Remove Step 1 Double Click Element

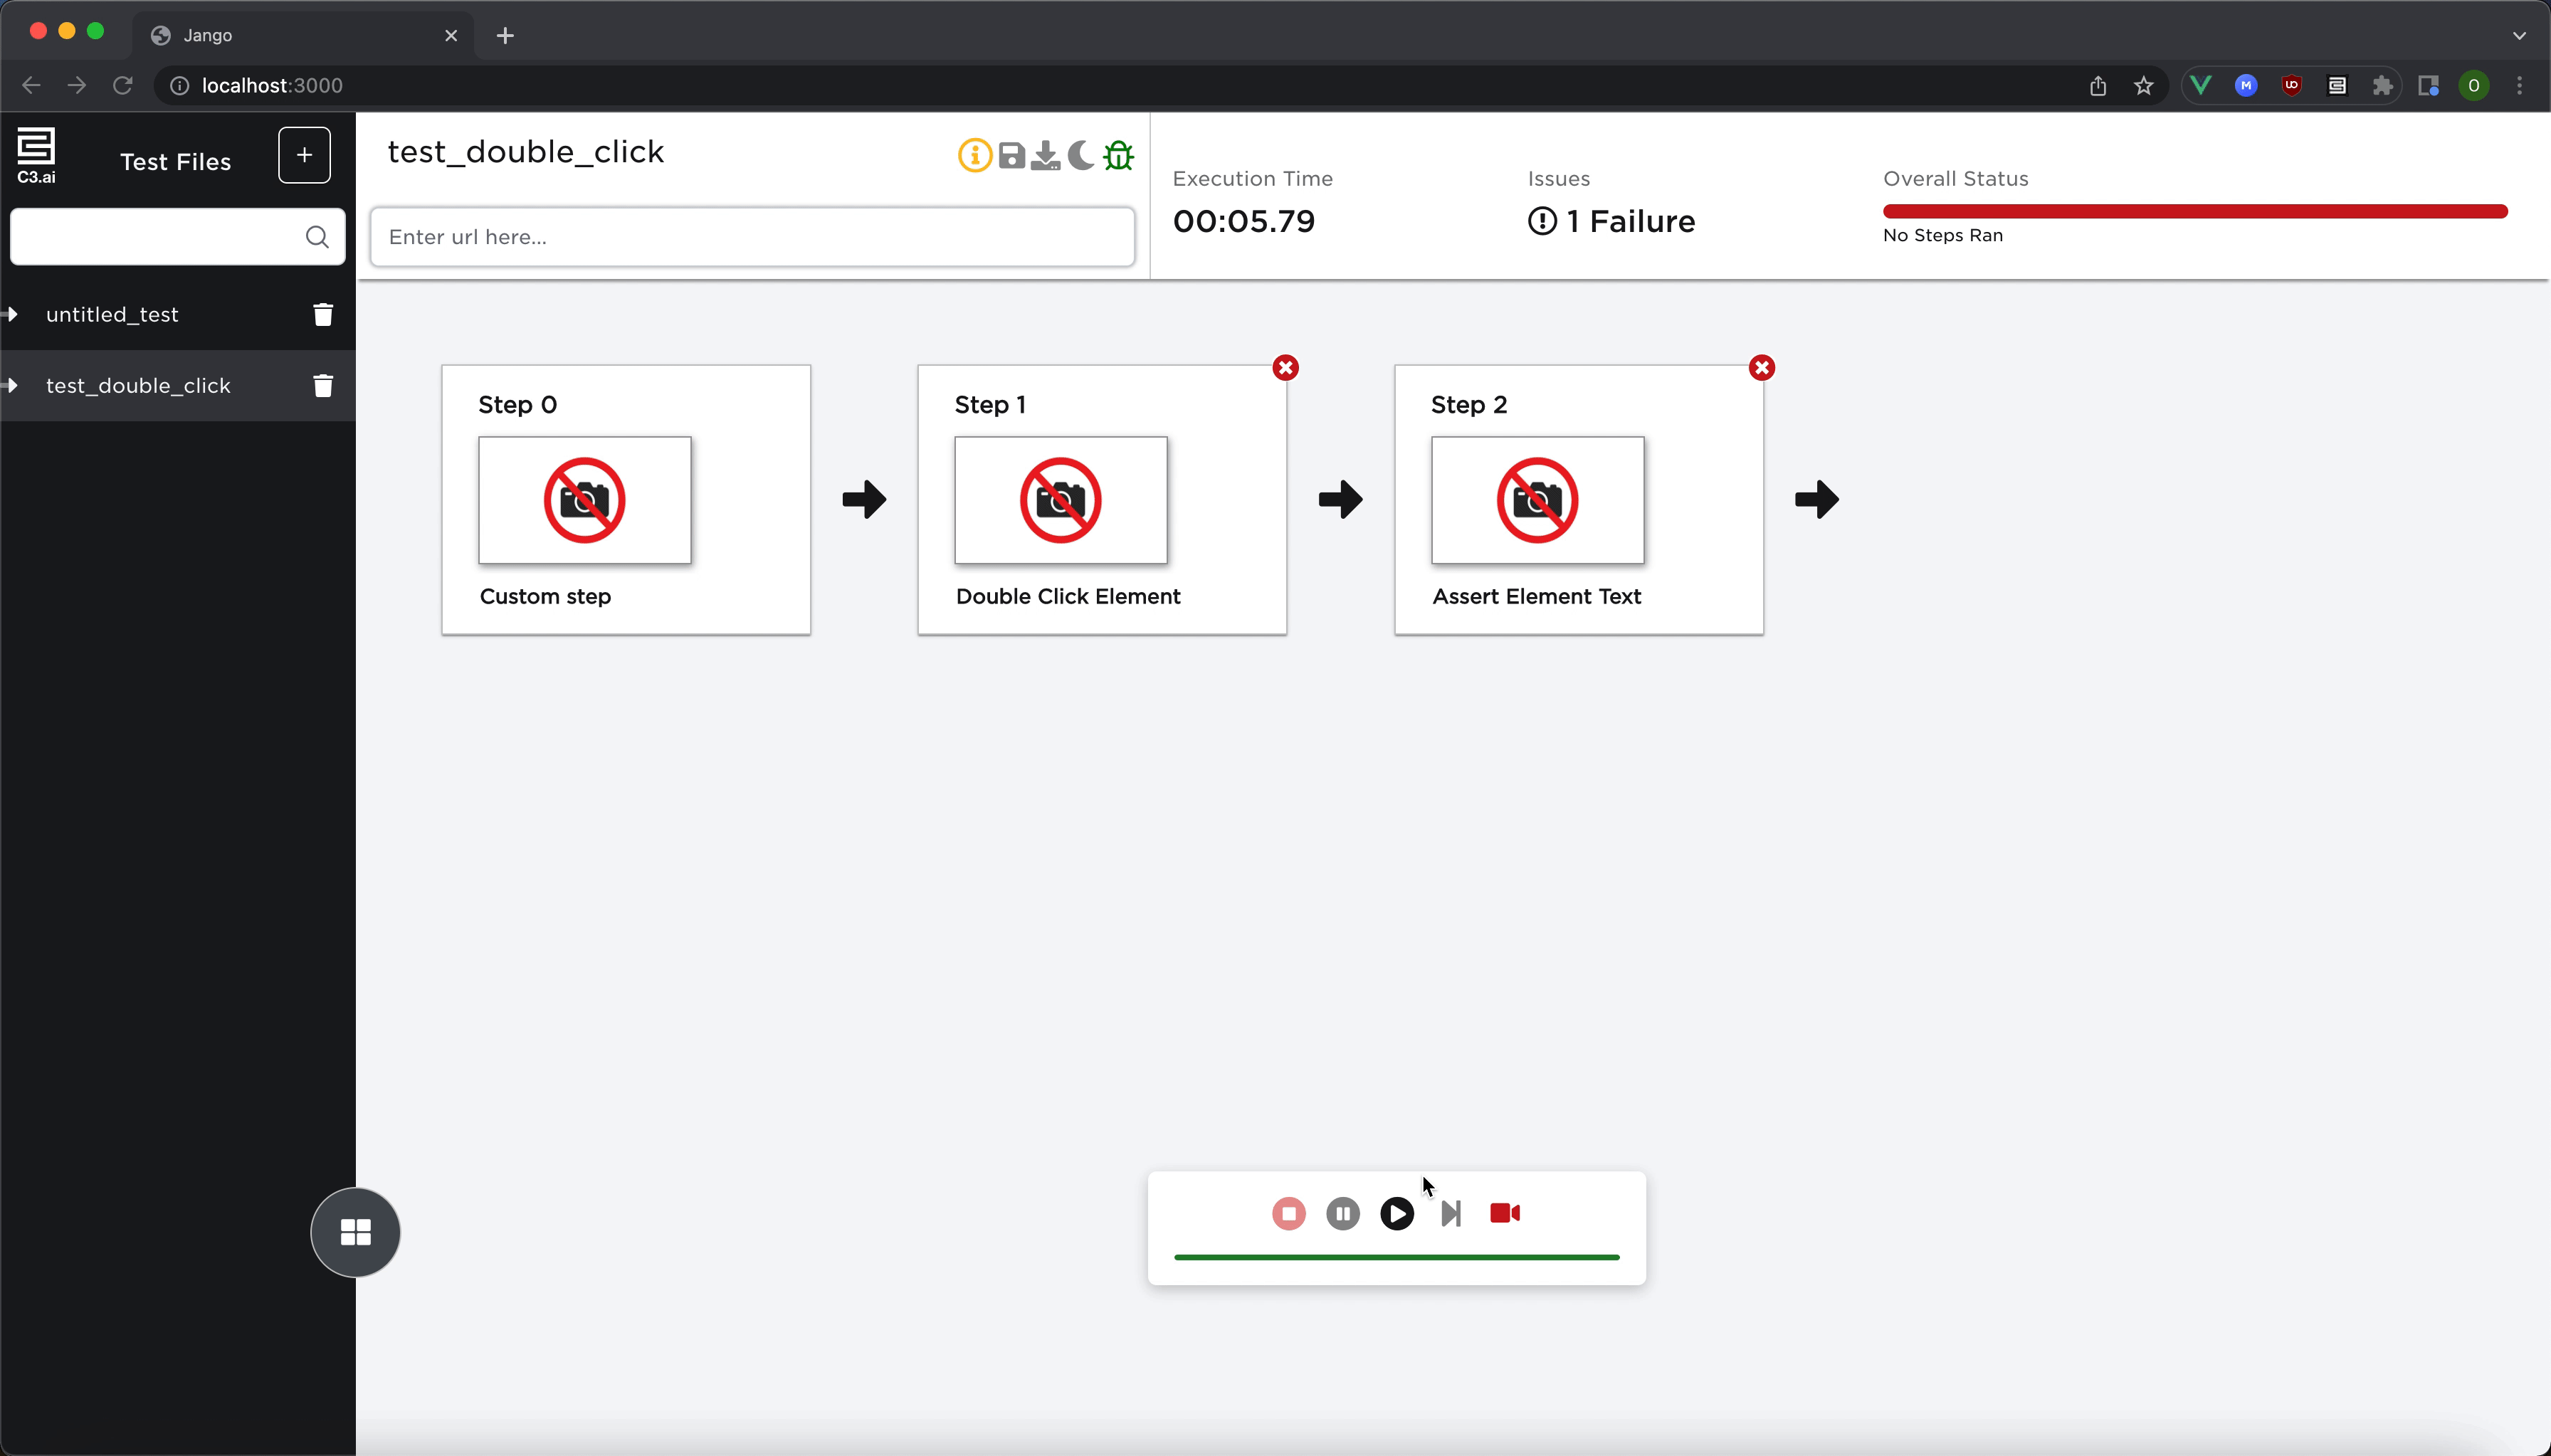click(x=1285, y=367)
